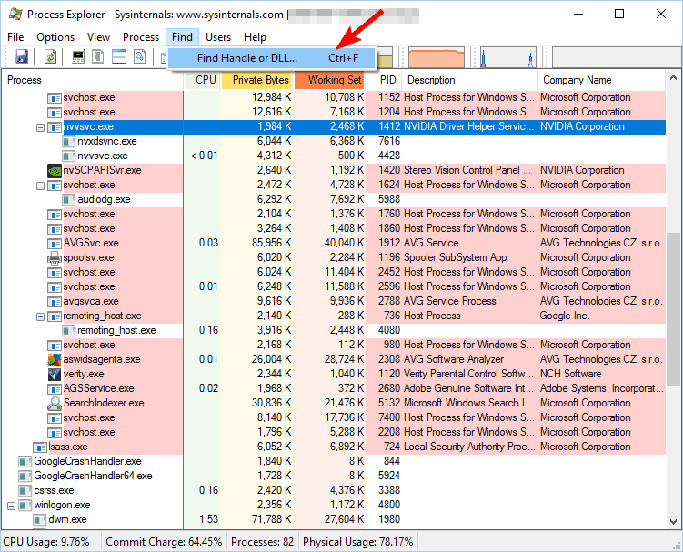Click PID 5132 cell
This screenshot has width=683, height=552.
(x=388, y=403)
